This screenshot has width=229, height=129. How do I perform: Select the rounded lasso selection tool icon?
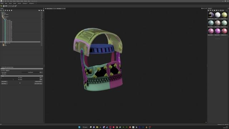click(11, 6)
